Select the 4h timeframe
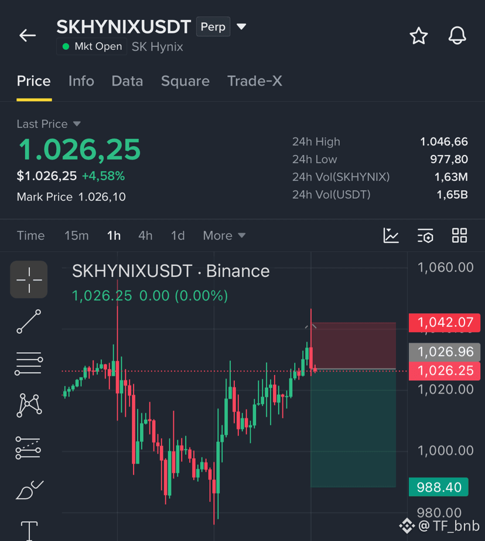Image resolution: width=485 pixels, height=541 pixels. point(145,236)
